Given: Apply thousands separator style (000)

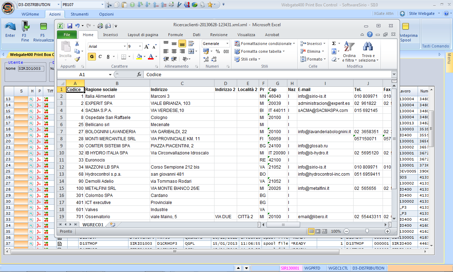Looking at the screenshot, I should 225,51.
